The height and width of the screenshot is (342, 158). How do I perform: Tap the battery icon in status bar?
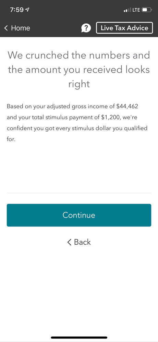click(147, 10)
